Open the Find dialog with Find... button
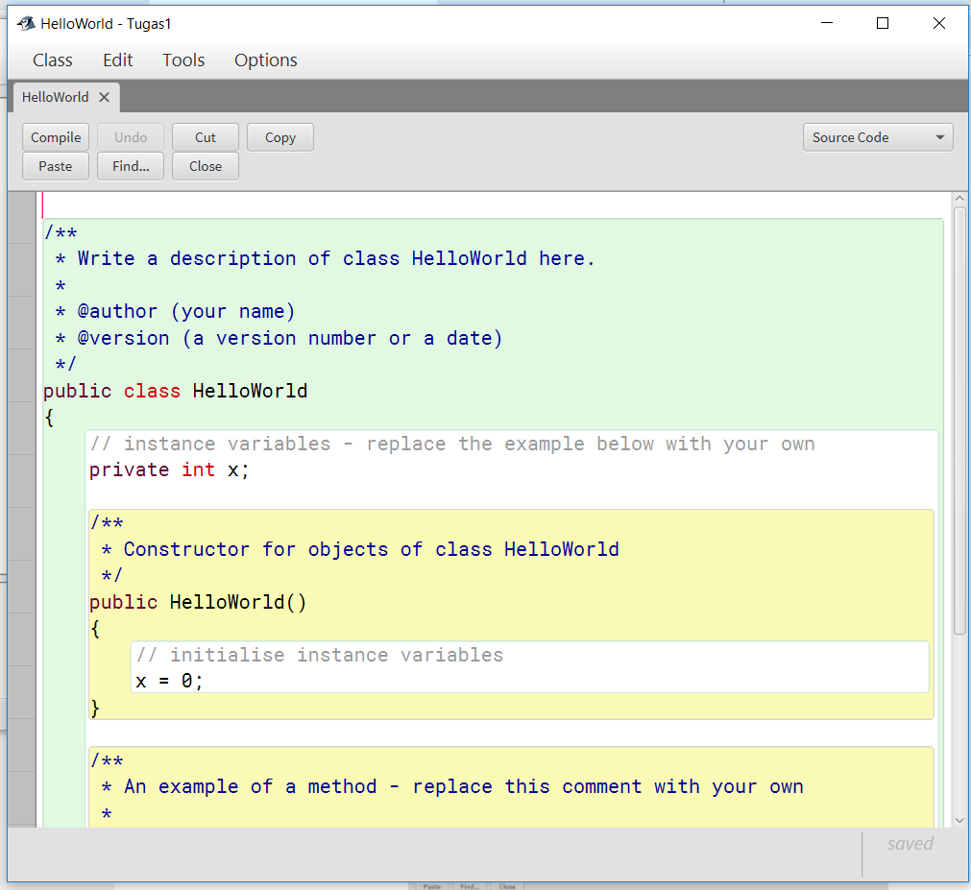Viewport: 971px width, 890px height. 130,166
